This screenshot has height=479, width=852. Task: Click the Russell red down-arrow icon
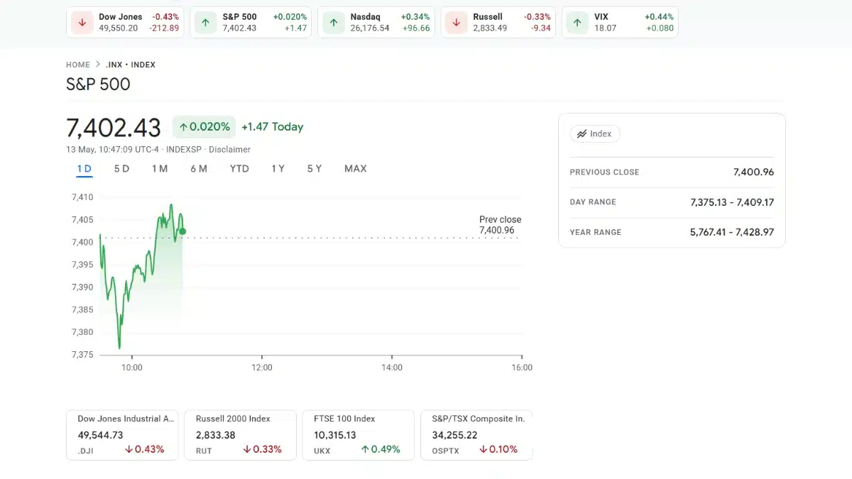coord(456,23)
